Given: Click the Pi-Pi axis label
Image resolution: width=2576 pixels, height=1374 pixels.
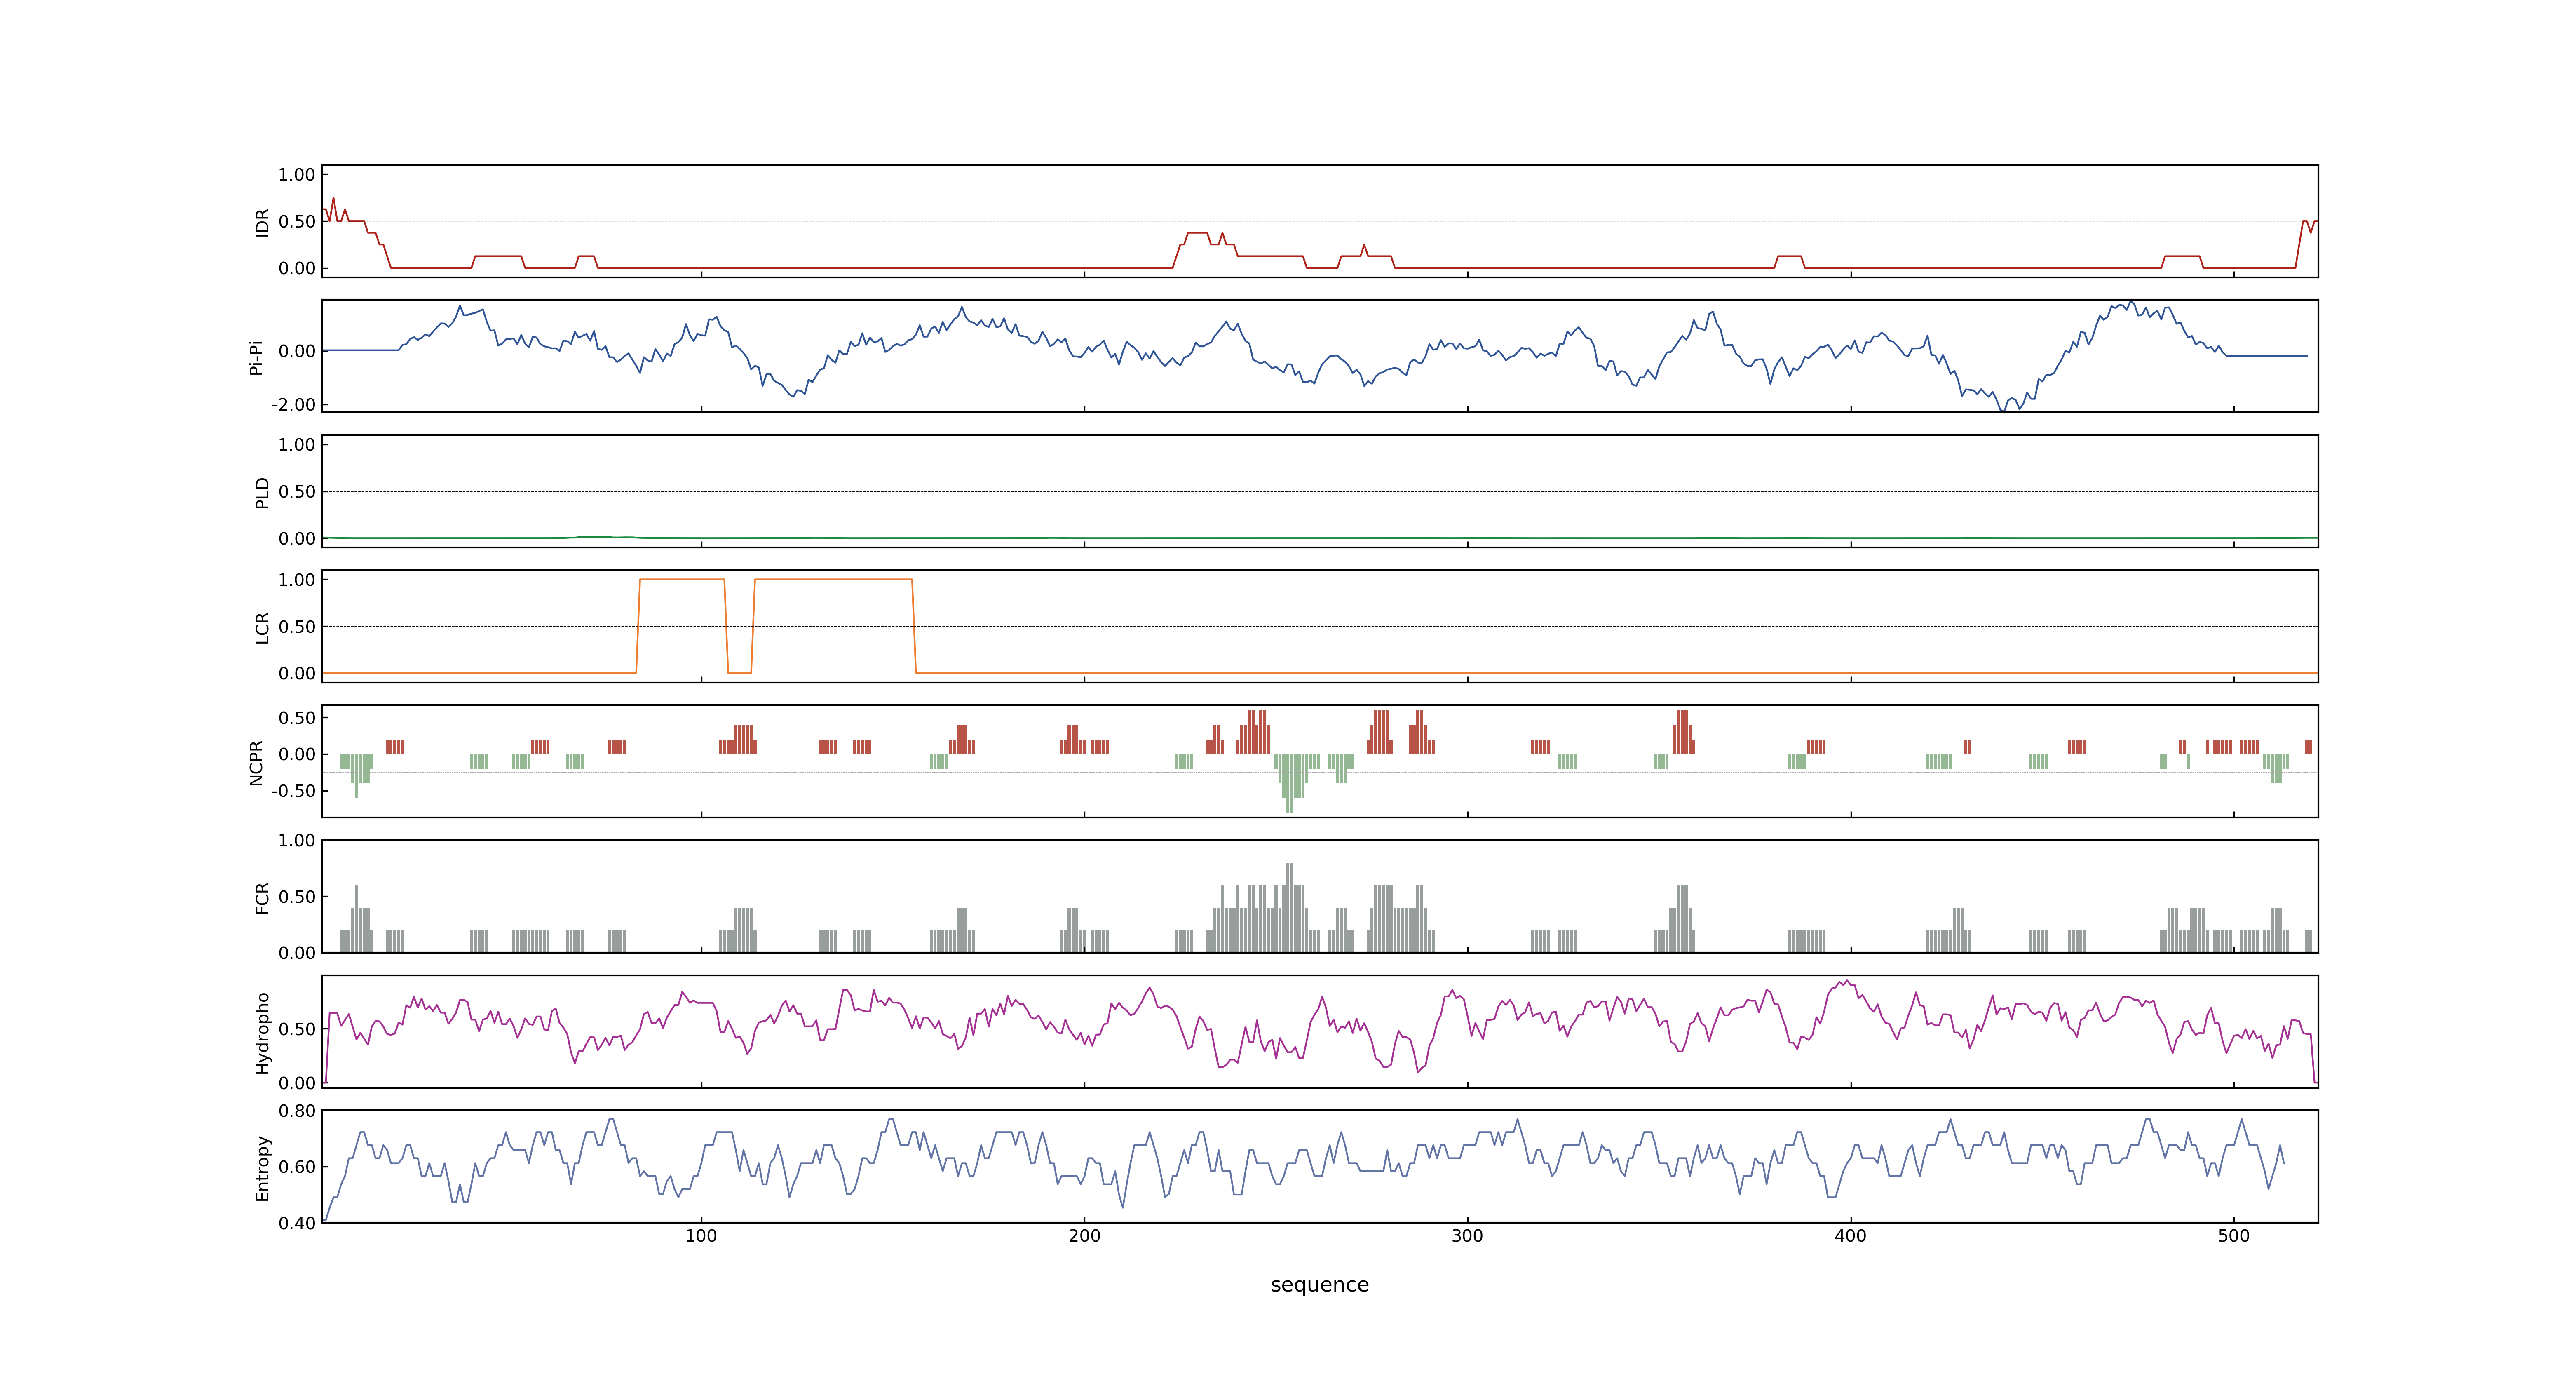Looking at the screenshot, I should (256, 357).
